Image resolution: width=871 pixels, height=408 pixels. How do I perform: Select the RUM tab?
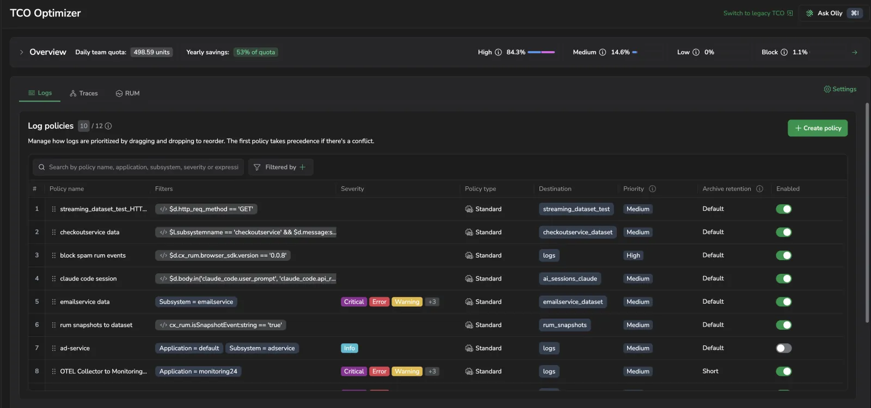pos(127,93)
